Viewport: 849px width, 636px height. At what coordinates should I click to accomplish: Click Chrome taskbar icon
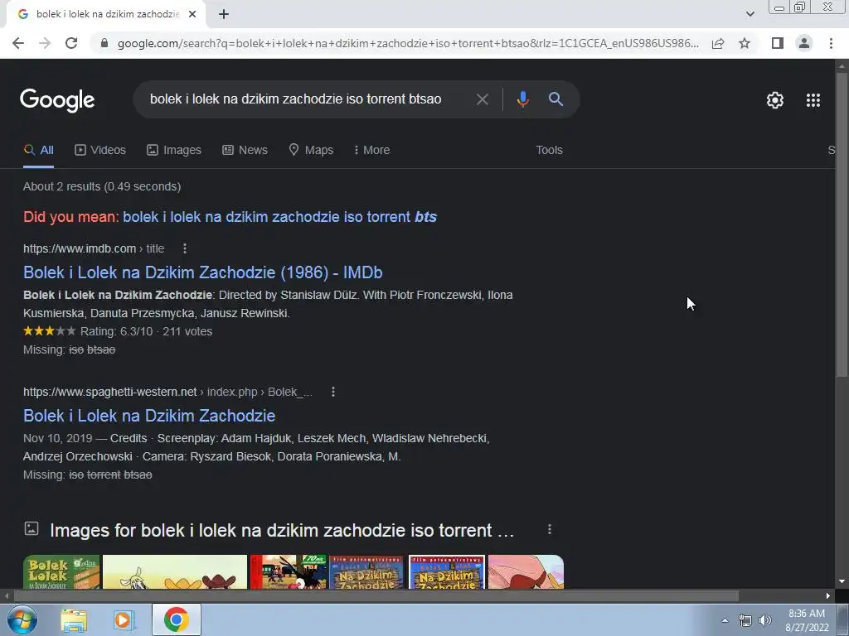pyautogui.click(x=176, y=619)
